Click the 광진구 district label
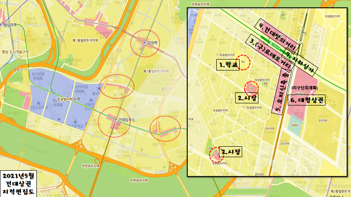 166,89
